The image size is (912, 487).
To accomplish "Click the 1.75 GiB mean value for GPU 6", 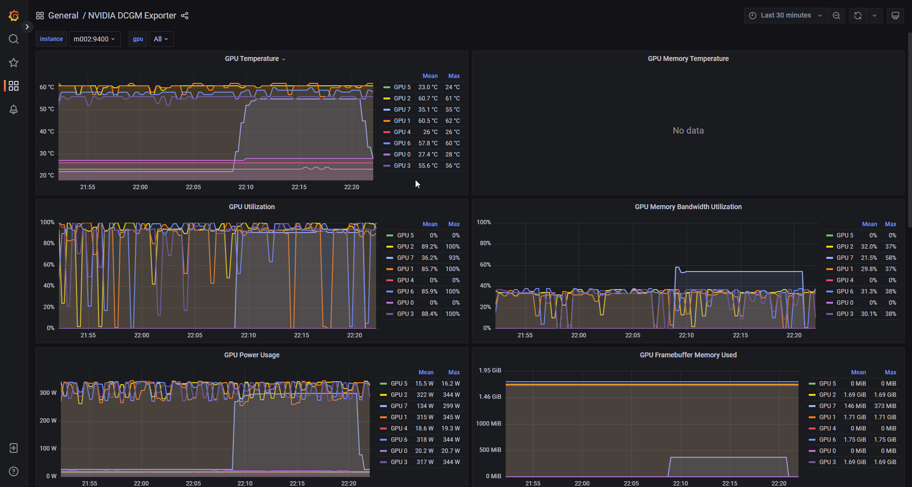I will click(855, 440).
